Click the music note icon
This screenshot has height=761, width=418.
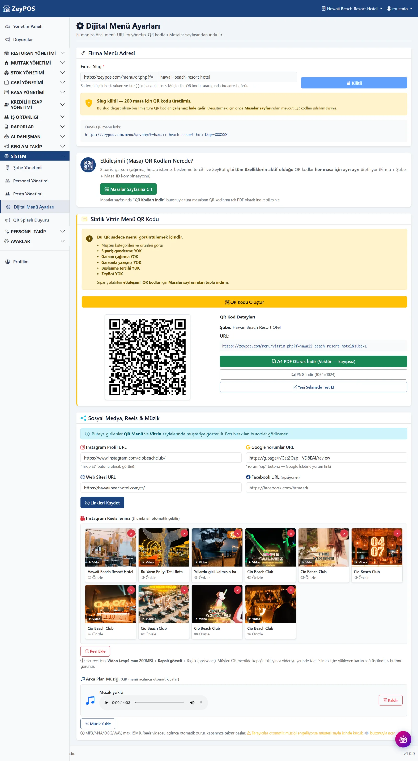click(90, 700)
